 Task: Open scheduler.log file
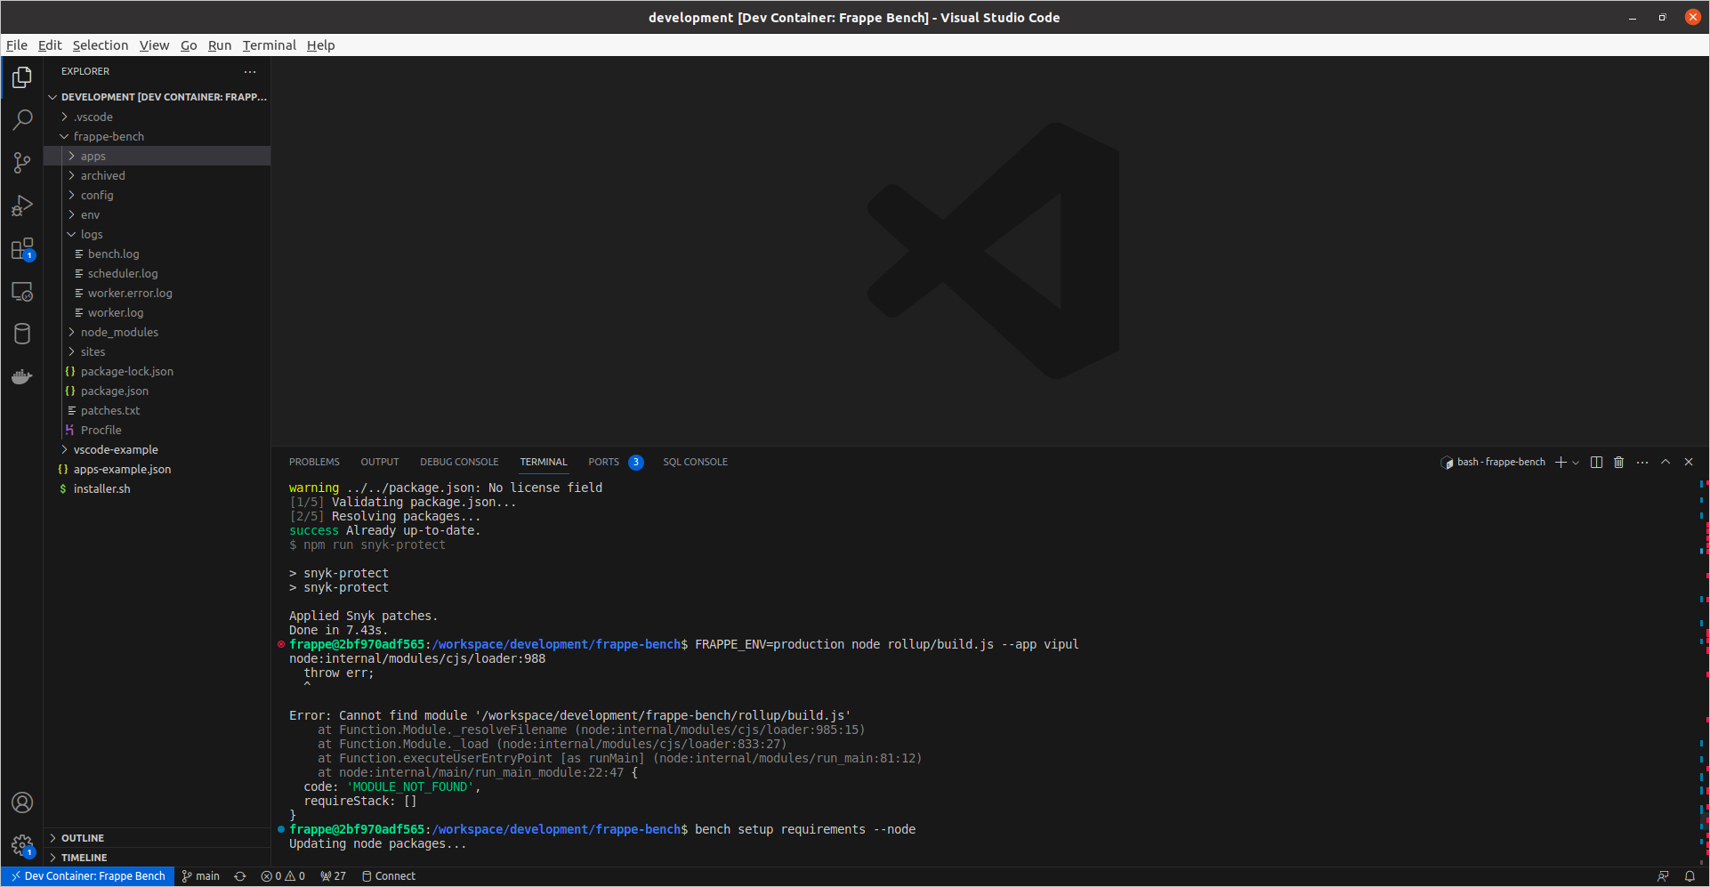(157, 273)
